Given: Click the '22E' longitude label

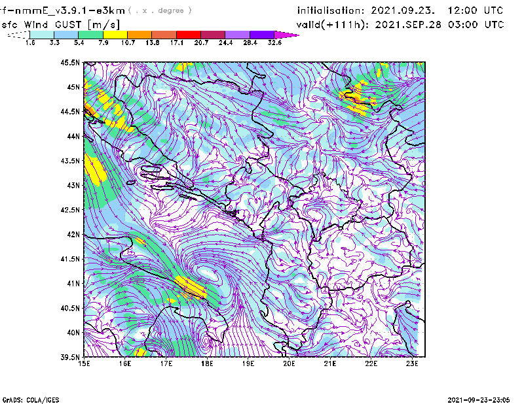Looking at the screenshot, I should (371, 363).
